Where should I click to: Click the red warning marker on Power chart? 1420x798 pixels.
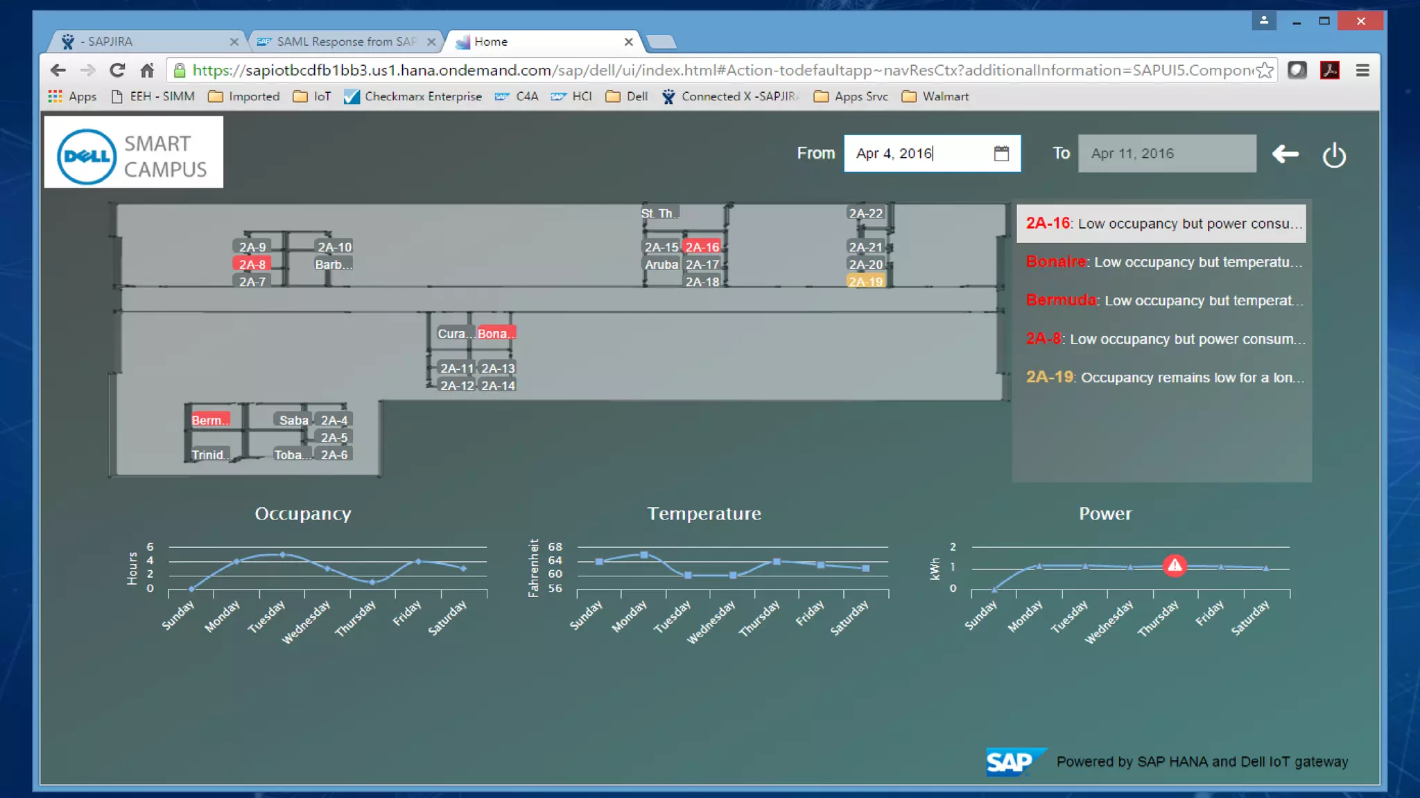point(1175,565)
